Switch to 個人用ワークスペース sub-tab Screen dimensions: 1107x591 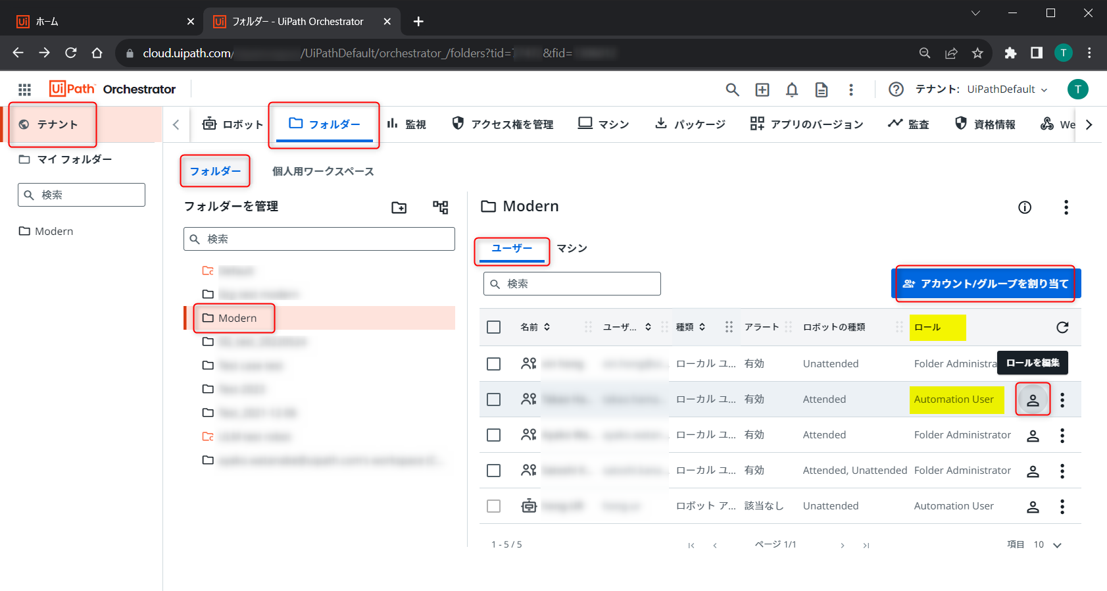[x=323, y=172]
